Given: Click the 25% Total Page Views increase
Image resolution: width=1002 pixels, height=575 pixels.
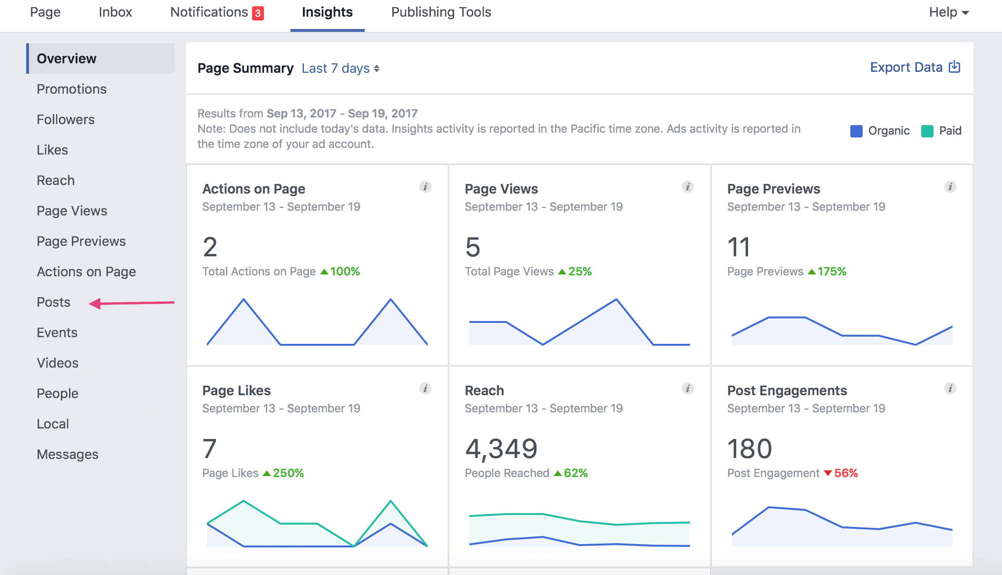Looking at the screenshot, I should click(575, 272).
